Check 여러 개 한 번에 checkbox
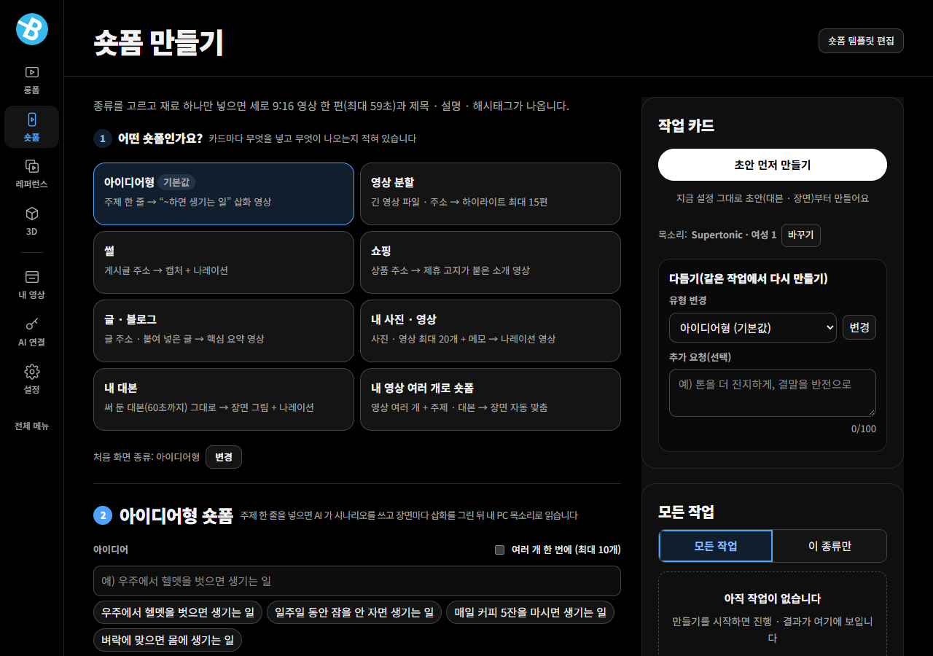 [499, 550]
